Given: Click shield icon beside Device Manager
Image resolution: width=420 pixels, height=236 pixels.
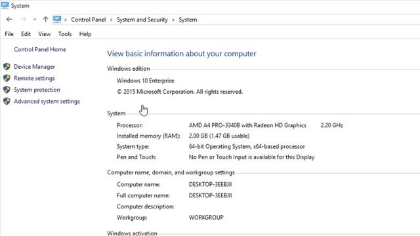Looking at the screenshot, I should pyautogui.click(x=7, y=67).
